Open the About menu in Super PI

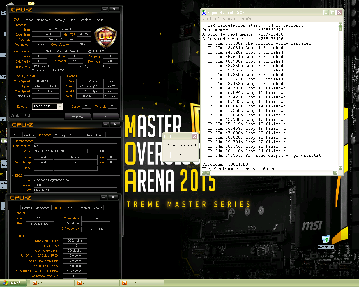click(x=231, y=19)
